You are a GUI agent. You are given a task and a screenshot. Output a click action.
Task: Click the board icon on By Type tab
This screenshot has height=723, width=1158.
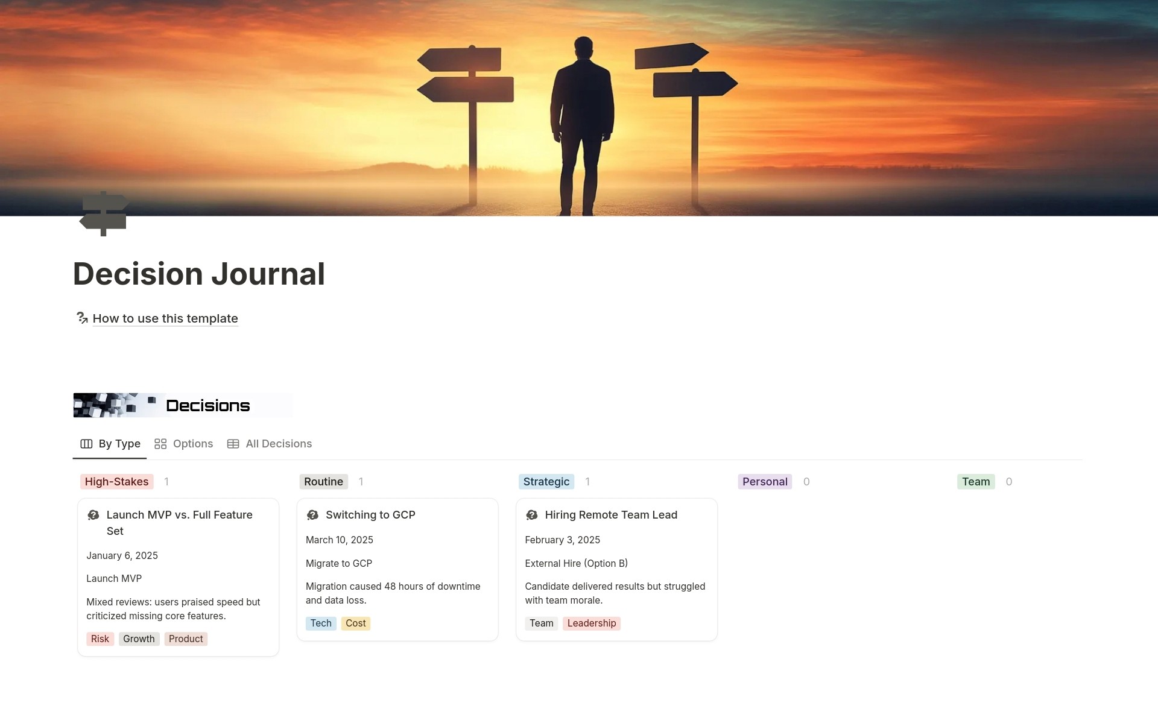(x=86, y=444)
